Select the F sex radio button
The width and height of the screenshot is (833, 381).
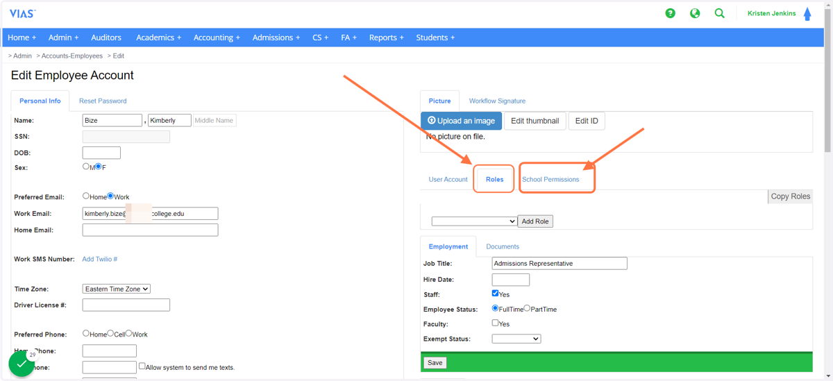(x=99, y=167)
